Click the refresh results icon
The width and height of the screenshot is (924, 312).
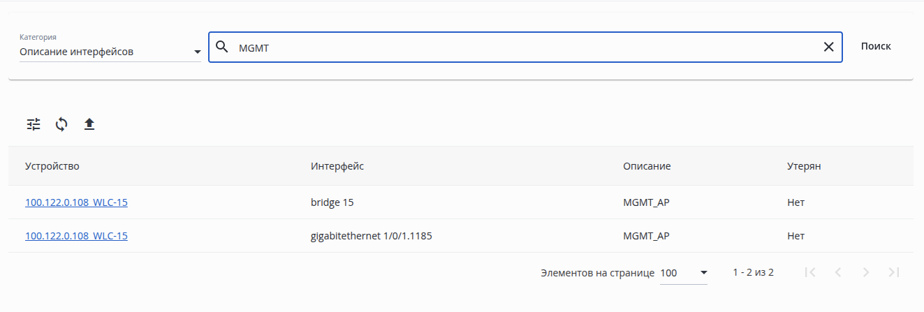[x=61, y=125]
